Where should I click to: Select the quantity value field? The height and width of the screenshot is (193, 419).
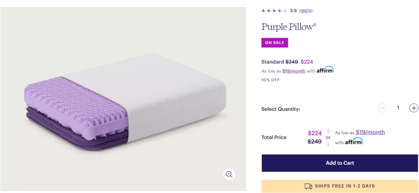coord(398,108)
